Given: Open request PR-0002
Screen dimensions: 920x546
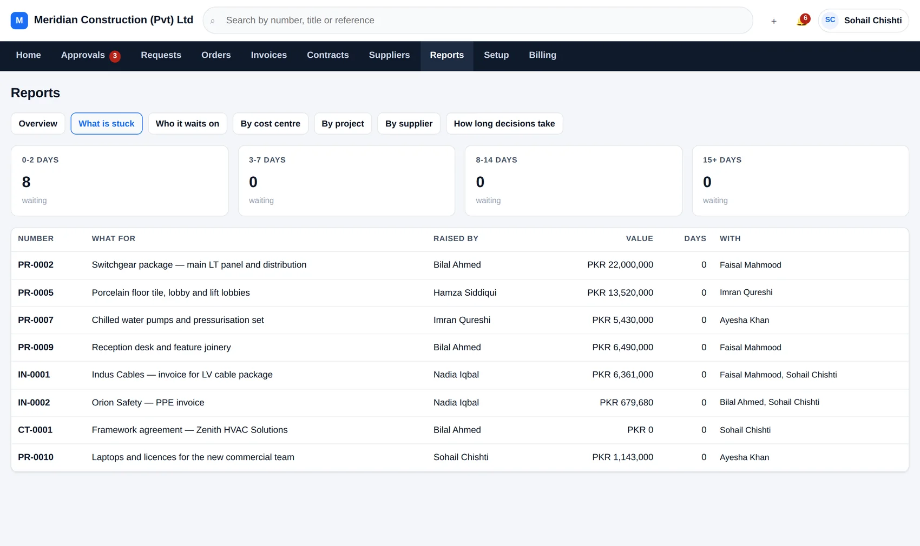Looking at the screenshot, I should pos(460,265).
